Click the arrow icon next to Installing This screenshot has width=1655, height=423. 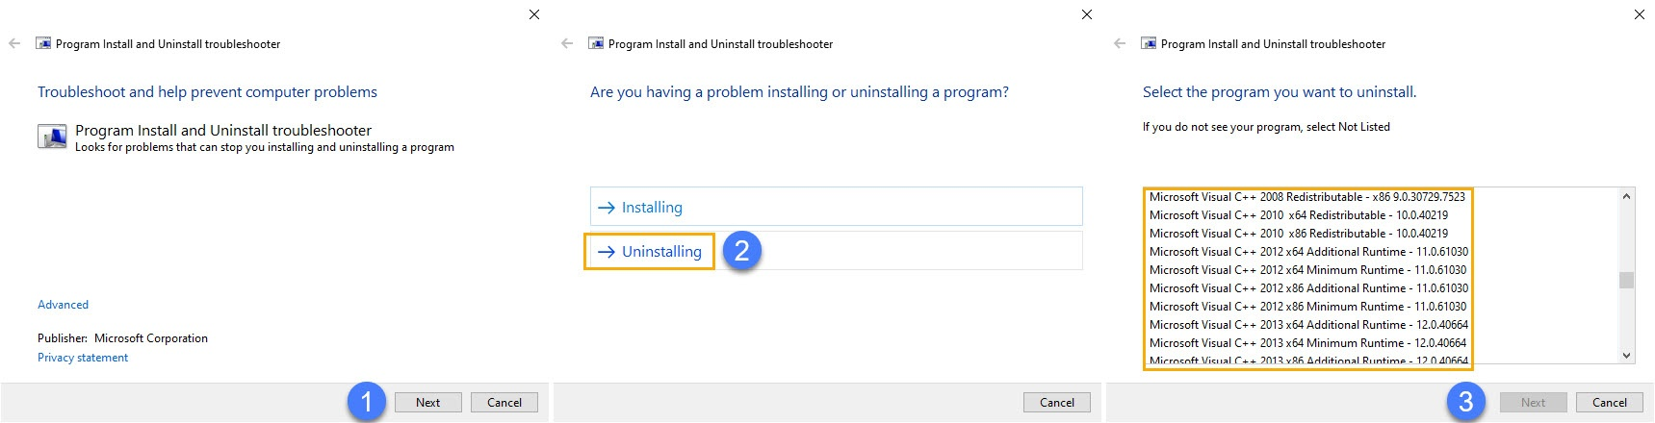click(x=607, y=208)
